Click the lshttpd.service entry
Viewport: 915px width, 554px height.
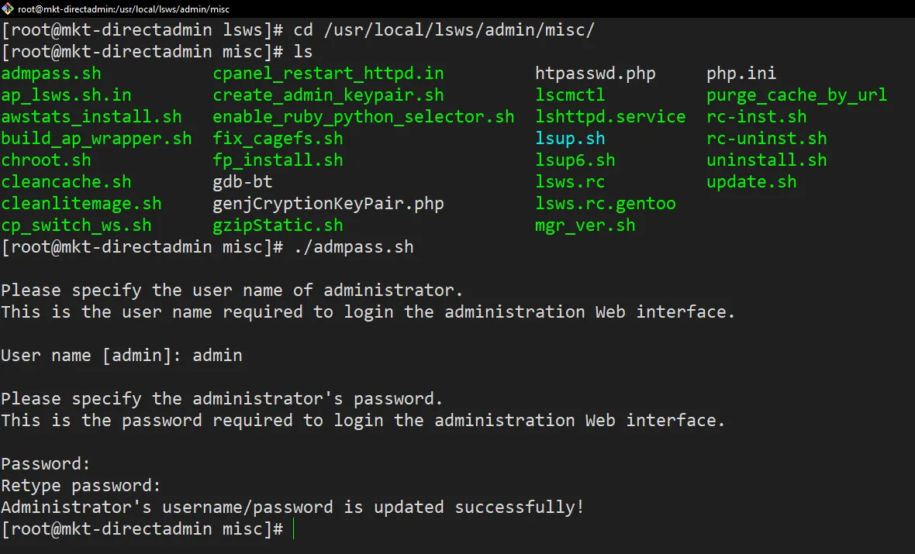(610, 117)
